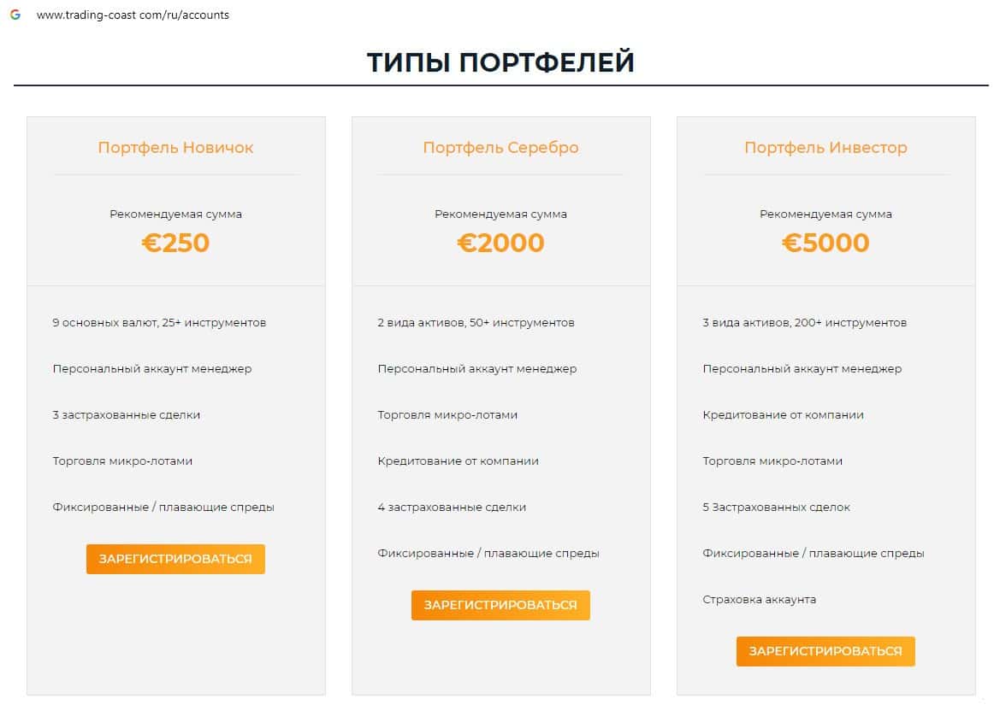The width and height of the screenshot is (994, 722).
Task: Click '5 Застрахованных сделок' in Инвестор card
Action: click(777, 508)
